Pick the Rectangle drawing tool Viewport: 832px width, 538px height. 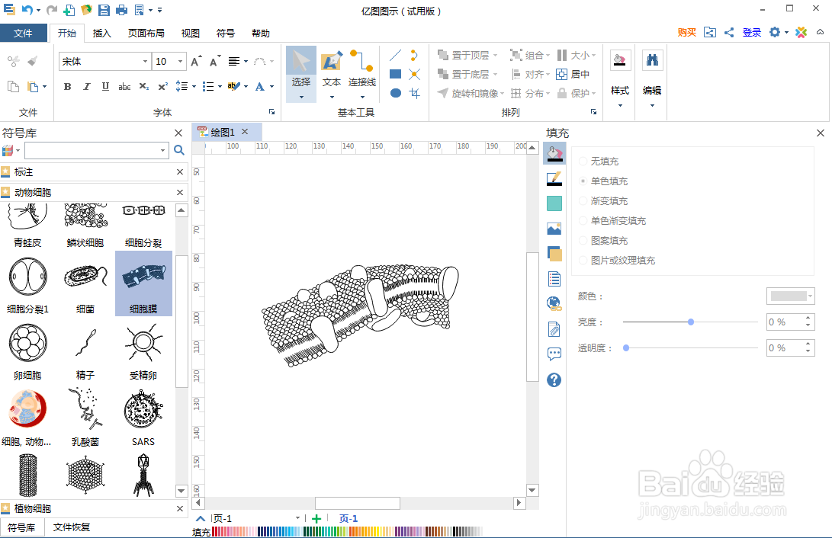395,74
